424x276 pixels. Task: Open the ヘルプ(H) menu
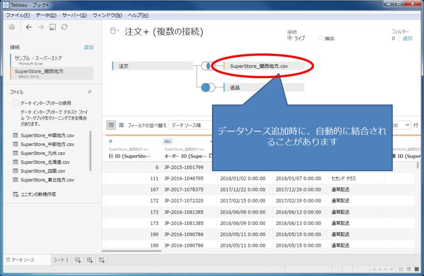tap(138, 15)
